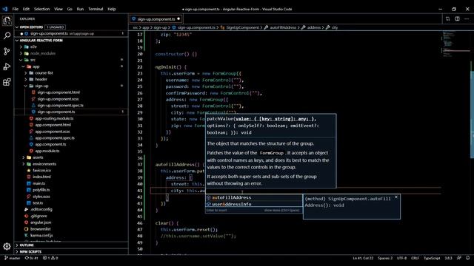
Task: Expand the course-list folder
Action: (x=26, y=73)
